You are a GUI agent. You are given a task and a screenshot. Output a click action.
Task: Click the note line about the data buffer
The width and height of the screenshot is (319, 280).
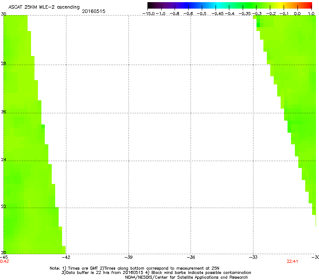156,273
